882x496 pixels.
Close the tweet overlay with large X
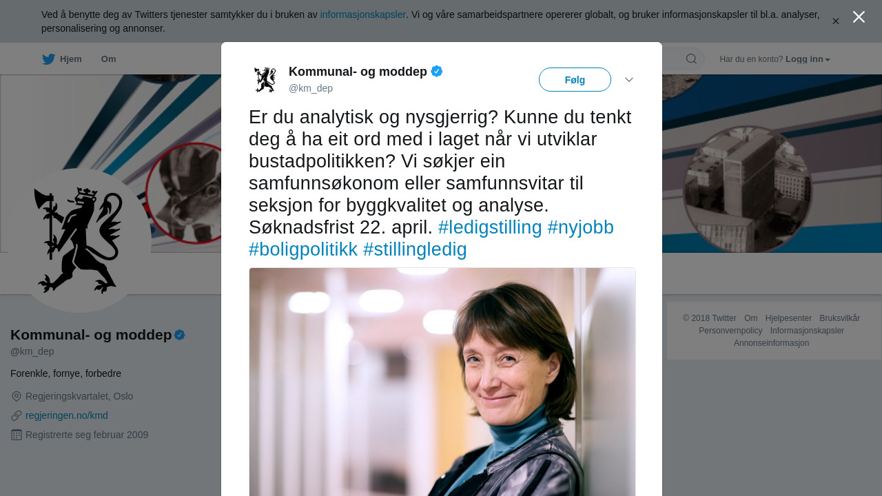tap(859, 17)
